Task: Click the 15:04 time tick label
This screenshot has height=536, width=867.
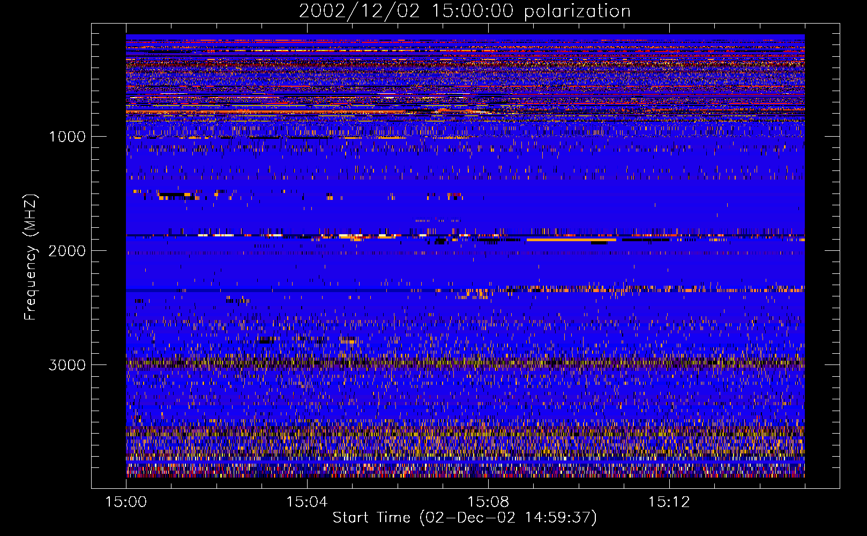Action: 307,502
